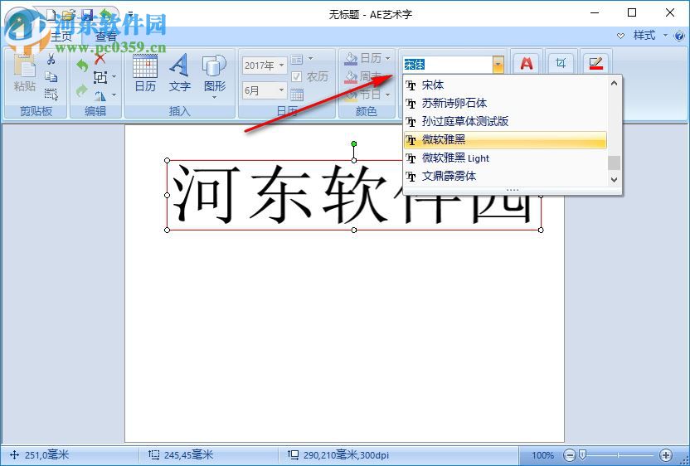
Task: Click the flip/mirror object icon
Action: tap(100, 95)
